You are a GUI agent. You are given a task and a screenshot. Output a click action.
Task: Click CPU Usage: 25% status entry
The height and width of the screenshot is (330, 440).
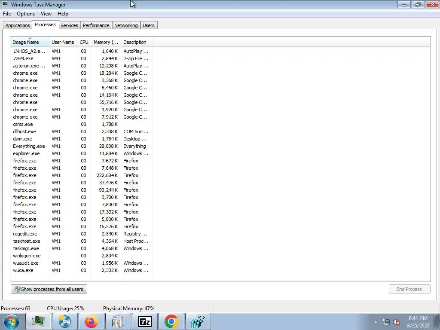(x=65, y=309)
